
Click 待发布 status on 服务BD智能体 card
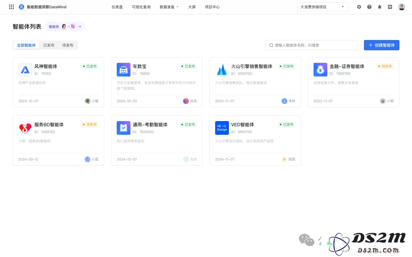(x=90, y=124)
